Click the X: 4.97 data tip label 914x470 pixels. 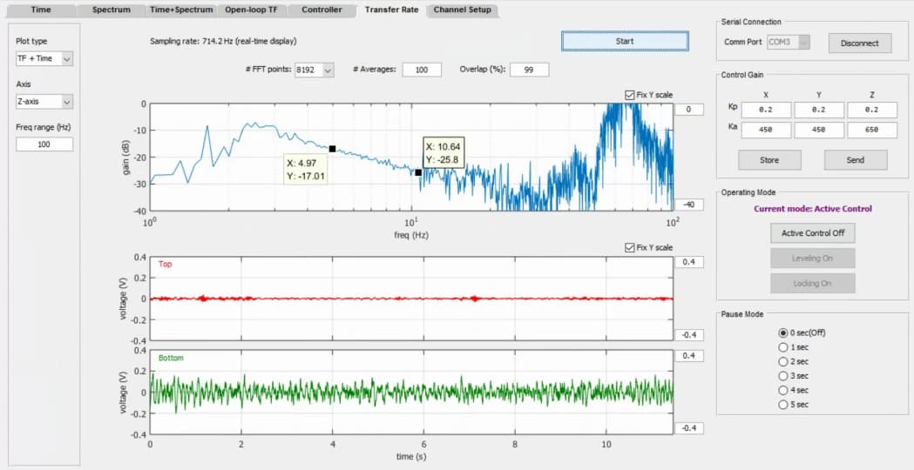tap(305, 169)
